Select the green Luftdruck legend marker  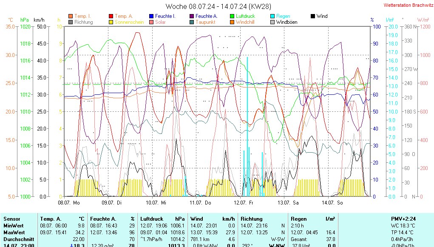pyautogui.click(x=233, y=16)
